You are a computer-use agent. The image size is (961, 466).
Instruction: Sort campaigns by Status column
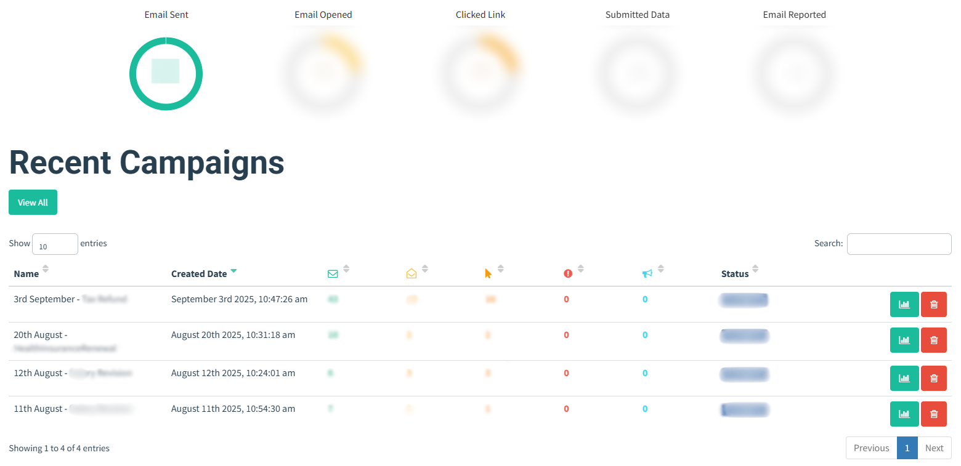click(735, 274)
